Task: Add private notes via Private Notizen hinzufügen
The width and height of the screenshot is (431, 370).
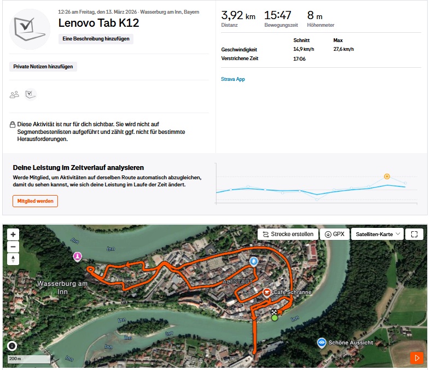Action: point(43,67)
